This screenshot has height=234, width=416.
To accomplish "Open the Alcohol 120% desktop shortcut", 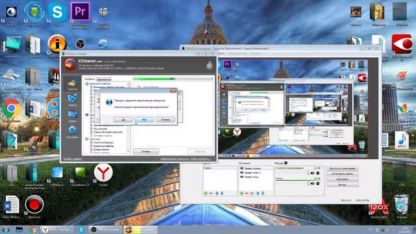I will (x=379, y=208).
